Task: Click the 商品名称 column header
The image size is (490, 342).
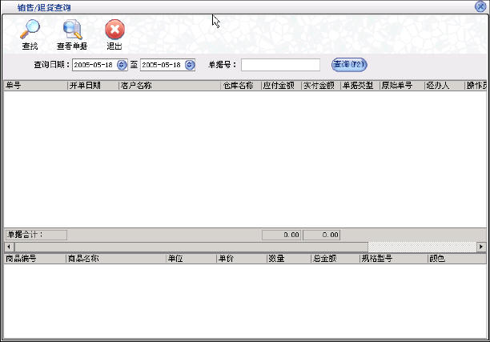Action: click(114, 259)
